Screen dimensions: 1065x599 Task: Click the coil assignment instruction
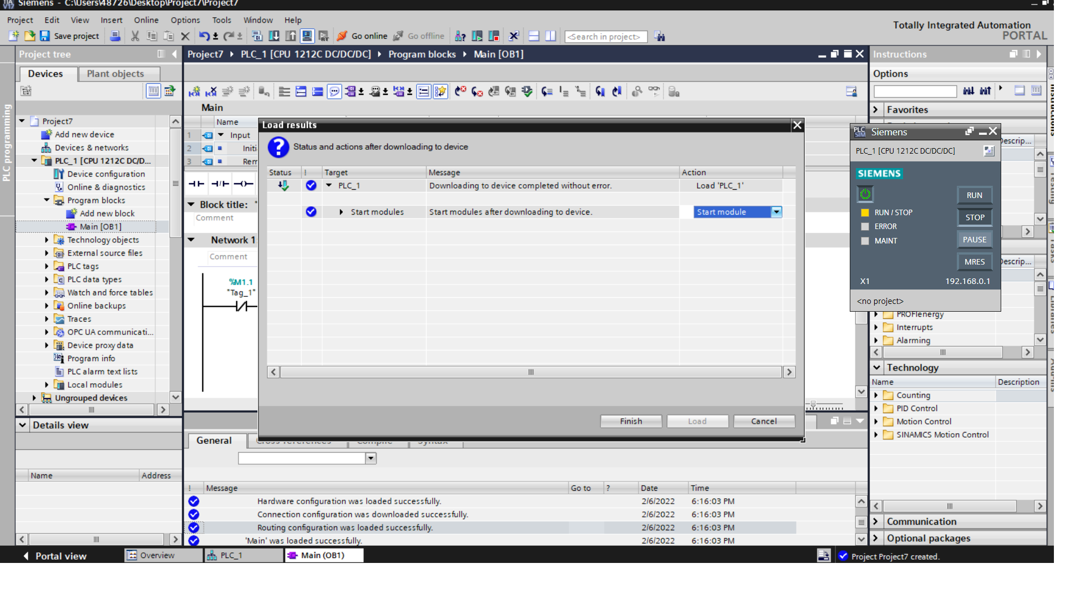(x=244, y=184)
